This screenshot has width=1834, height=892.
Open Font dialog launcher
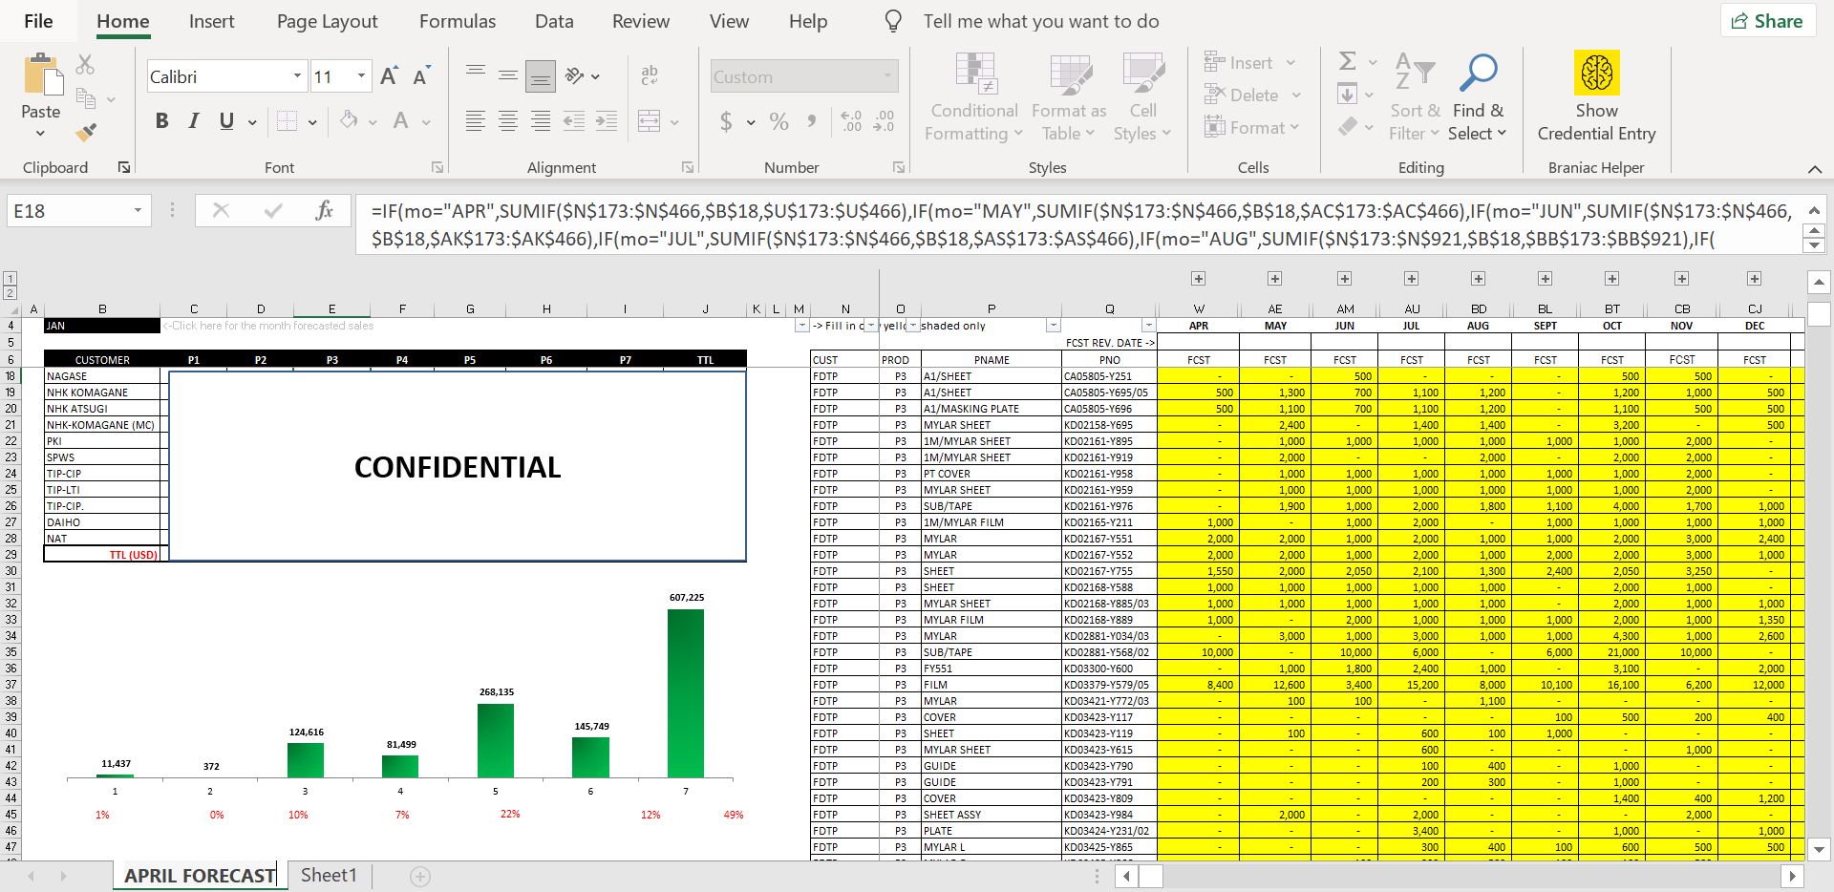pyautogui.click(x=437, y=167)
